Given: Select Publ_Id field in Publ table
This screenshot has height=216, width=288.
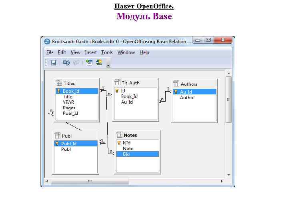Looking at the screenshot, I should [x=76, y=144].
